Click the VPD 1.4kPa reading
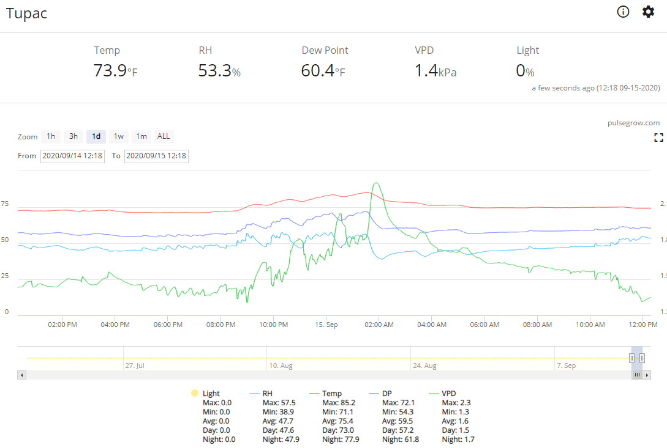Screen dimensions: 667x448 click(x=435, y=70)
